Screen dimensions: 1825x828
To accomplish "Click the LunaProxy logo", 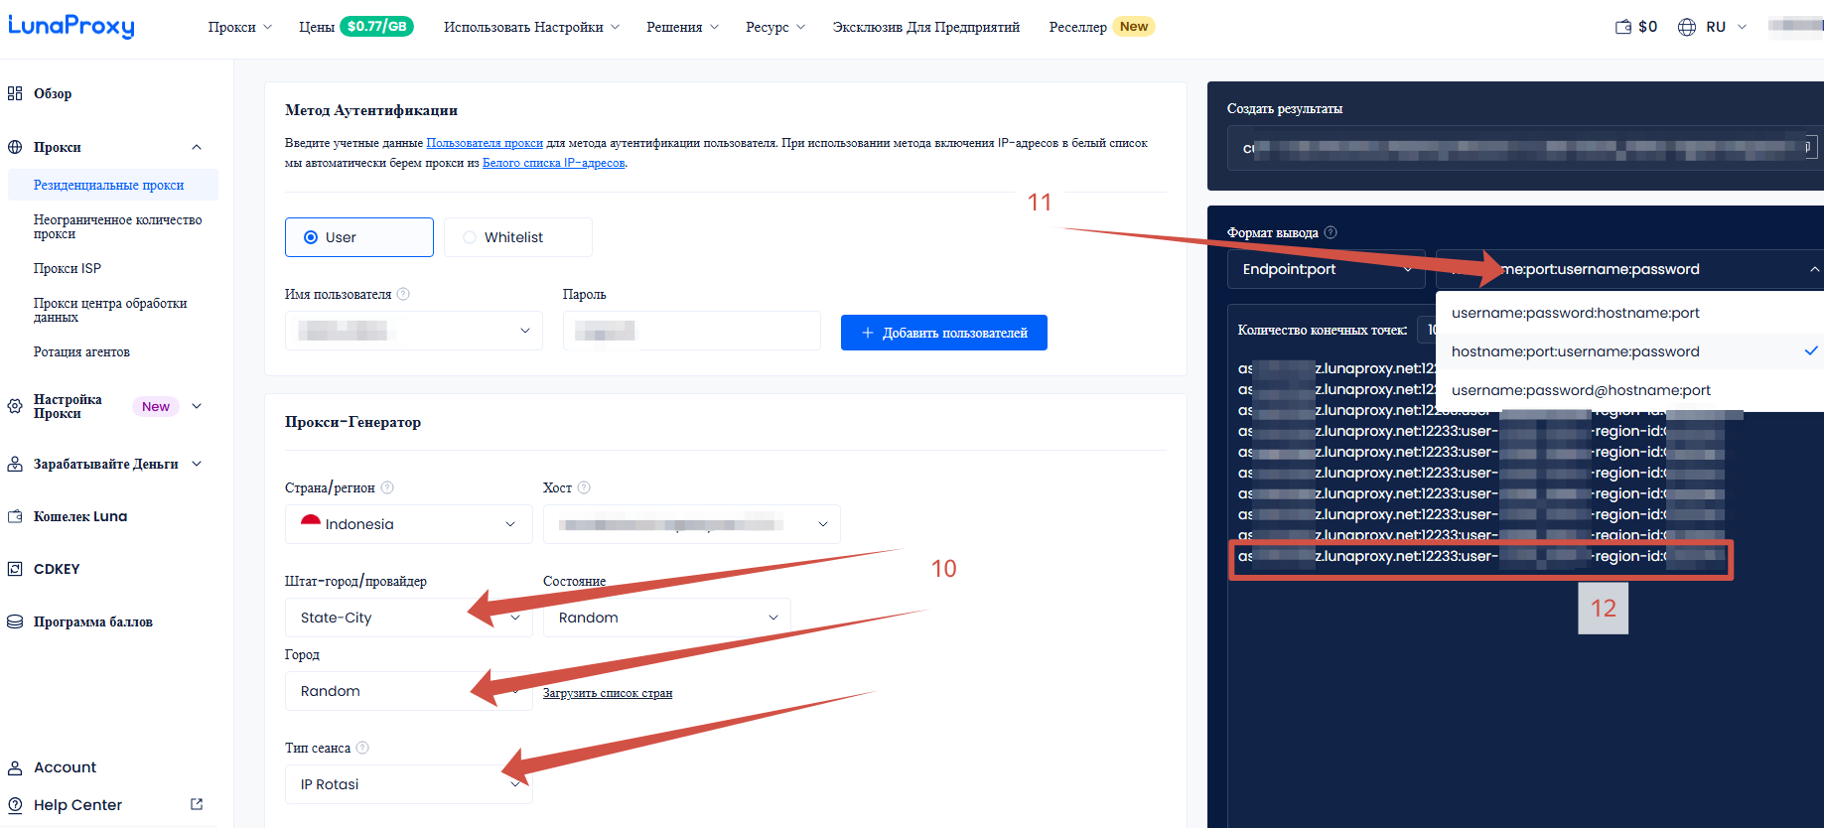I will pyautogui.click(x=71, y=26).
